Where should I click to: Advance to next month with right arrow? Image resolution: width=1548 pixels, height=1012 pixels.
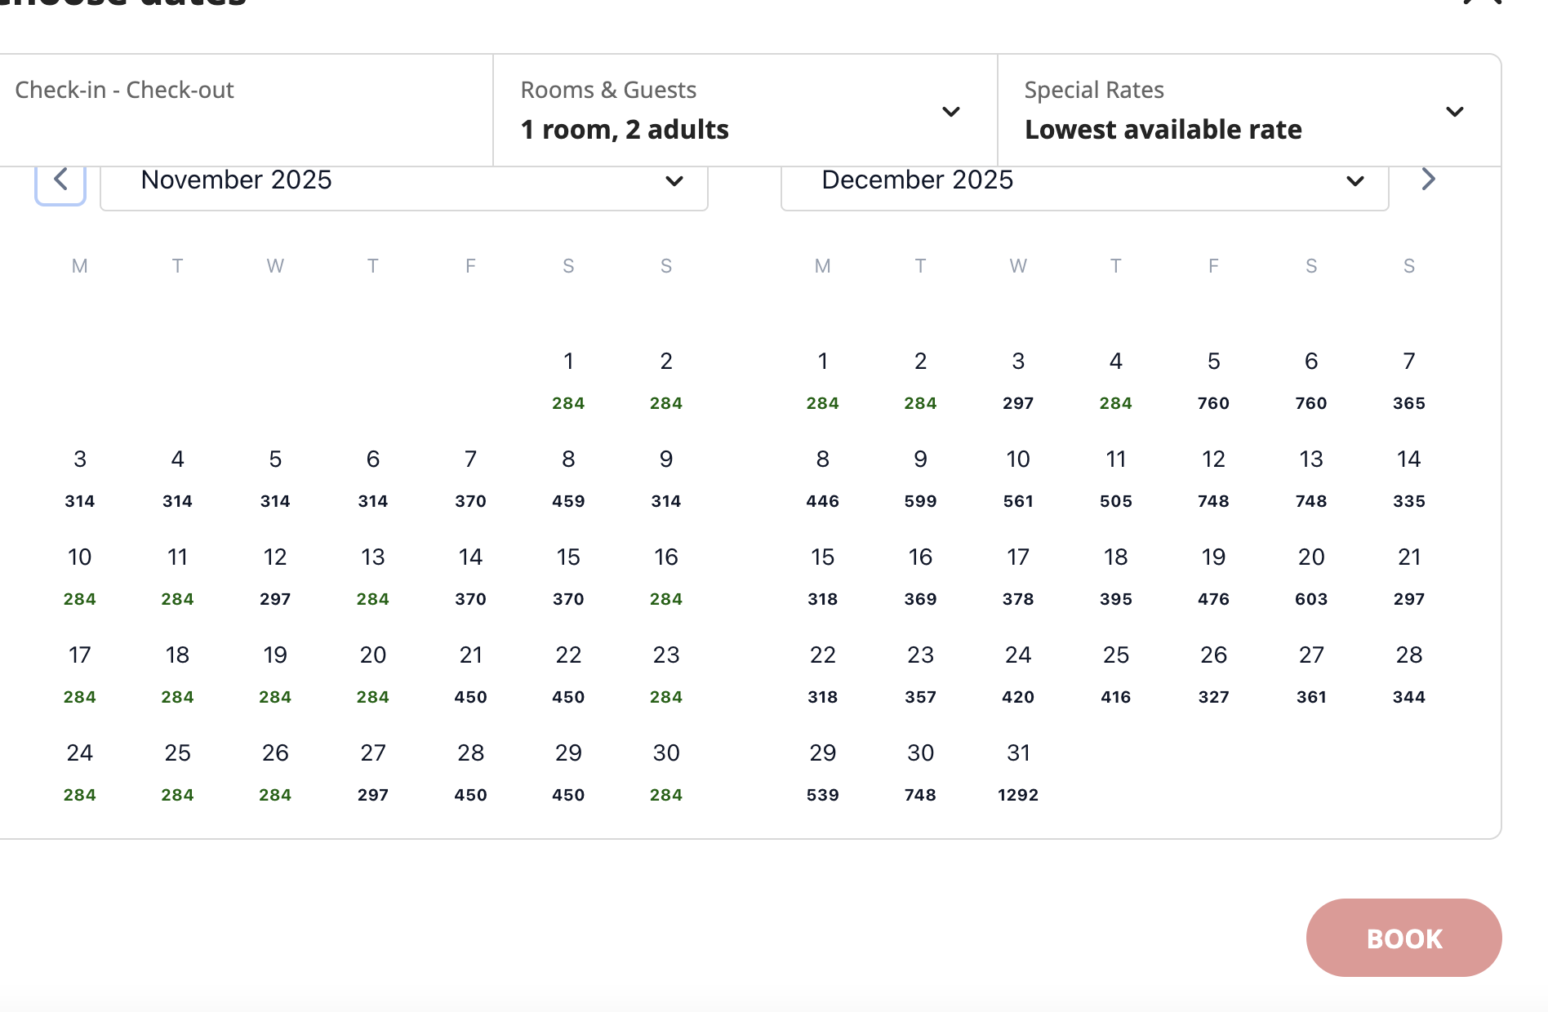pos(1427,180)
